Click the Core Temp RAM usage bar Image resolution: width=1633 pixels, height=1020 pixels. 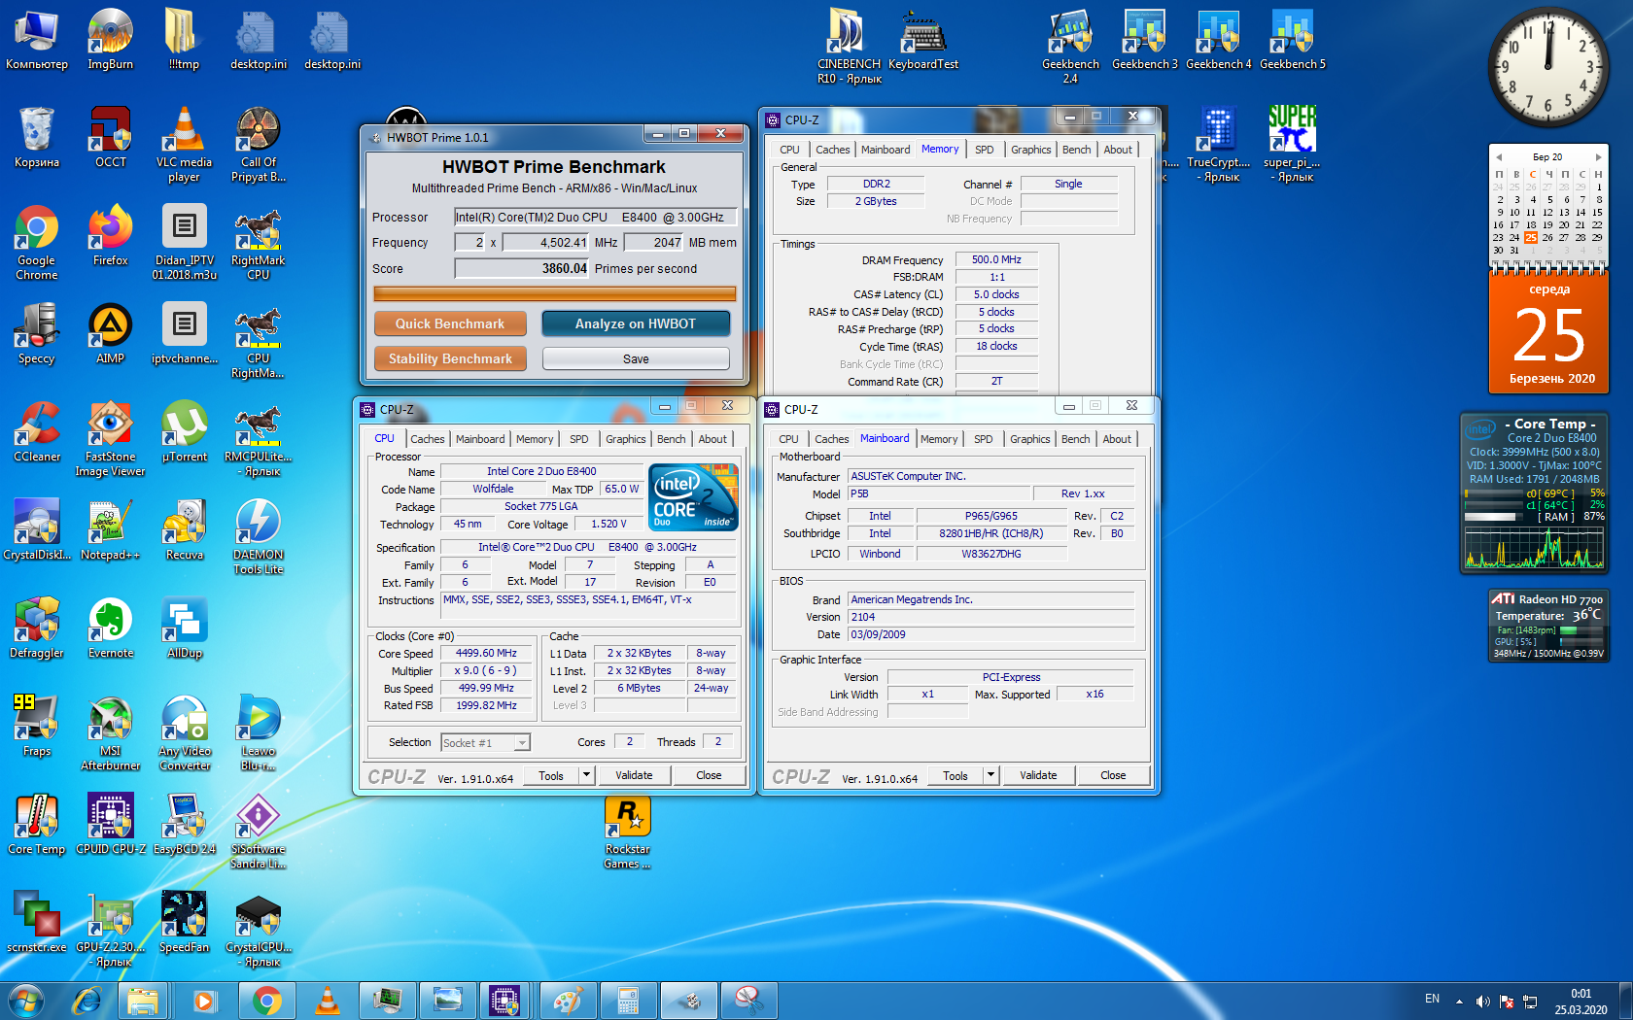pos(1492,517)
